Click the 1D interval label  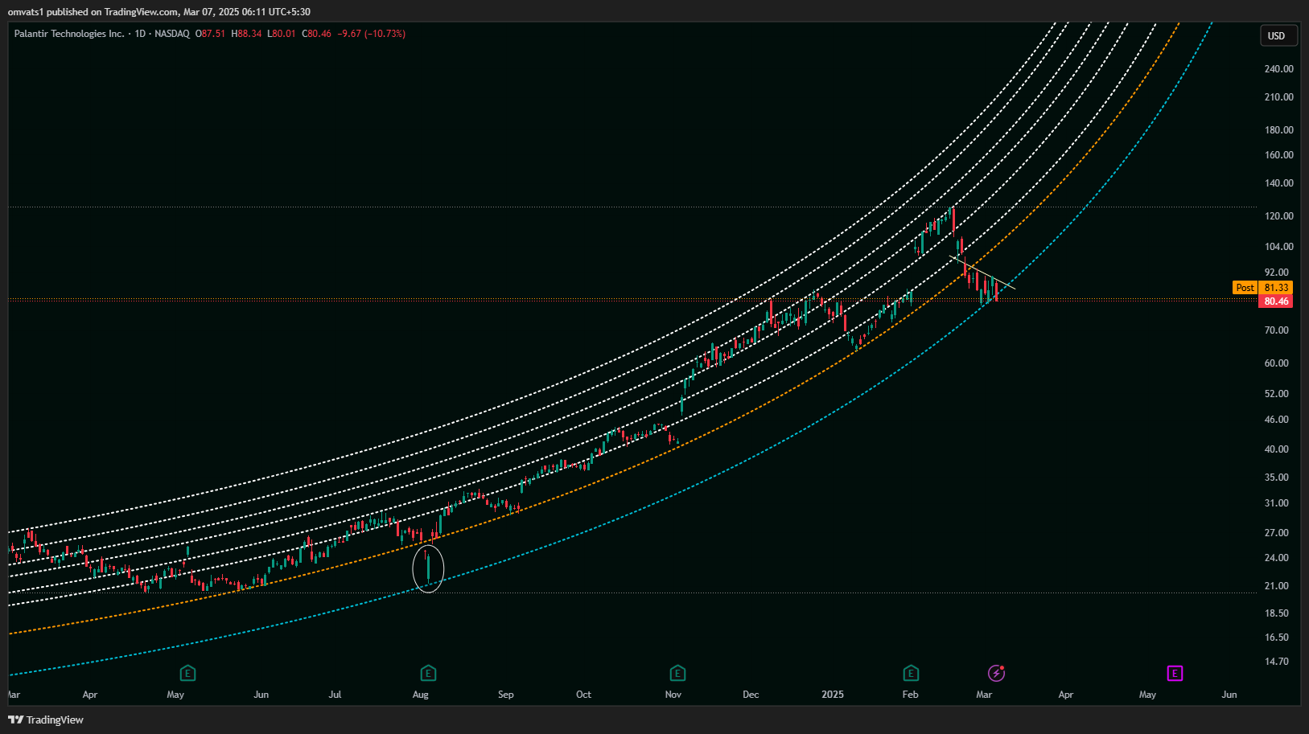pos(140,34)
